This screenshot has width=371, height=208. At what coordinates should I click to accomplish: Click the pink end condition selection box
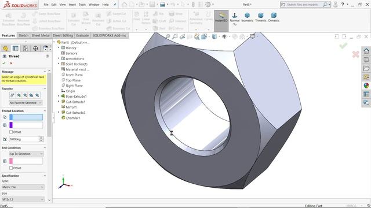(x=26, y=161)
